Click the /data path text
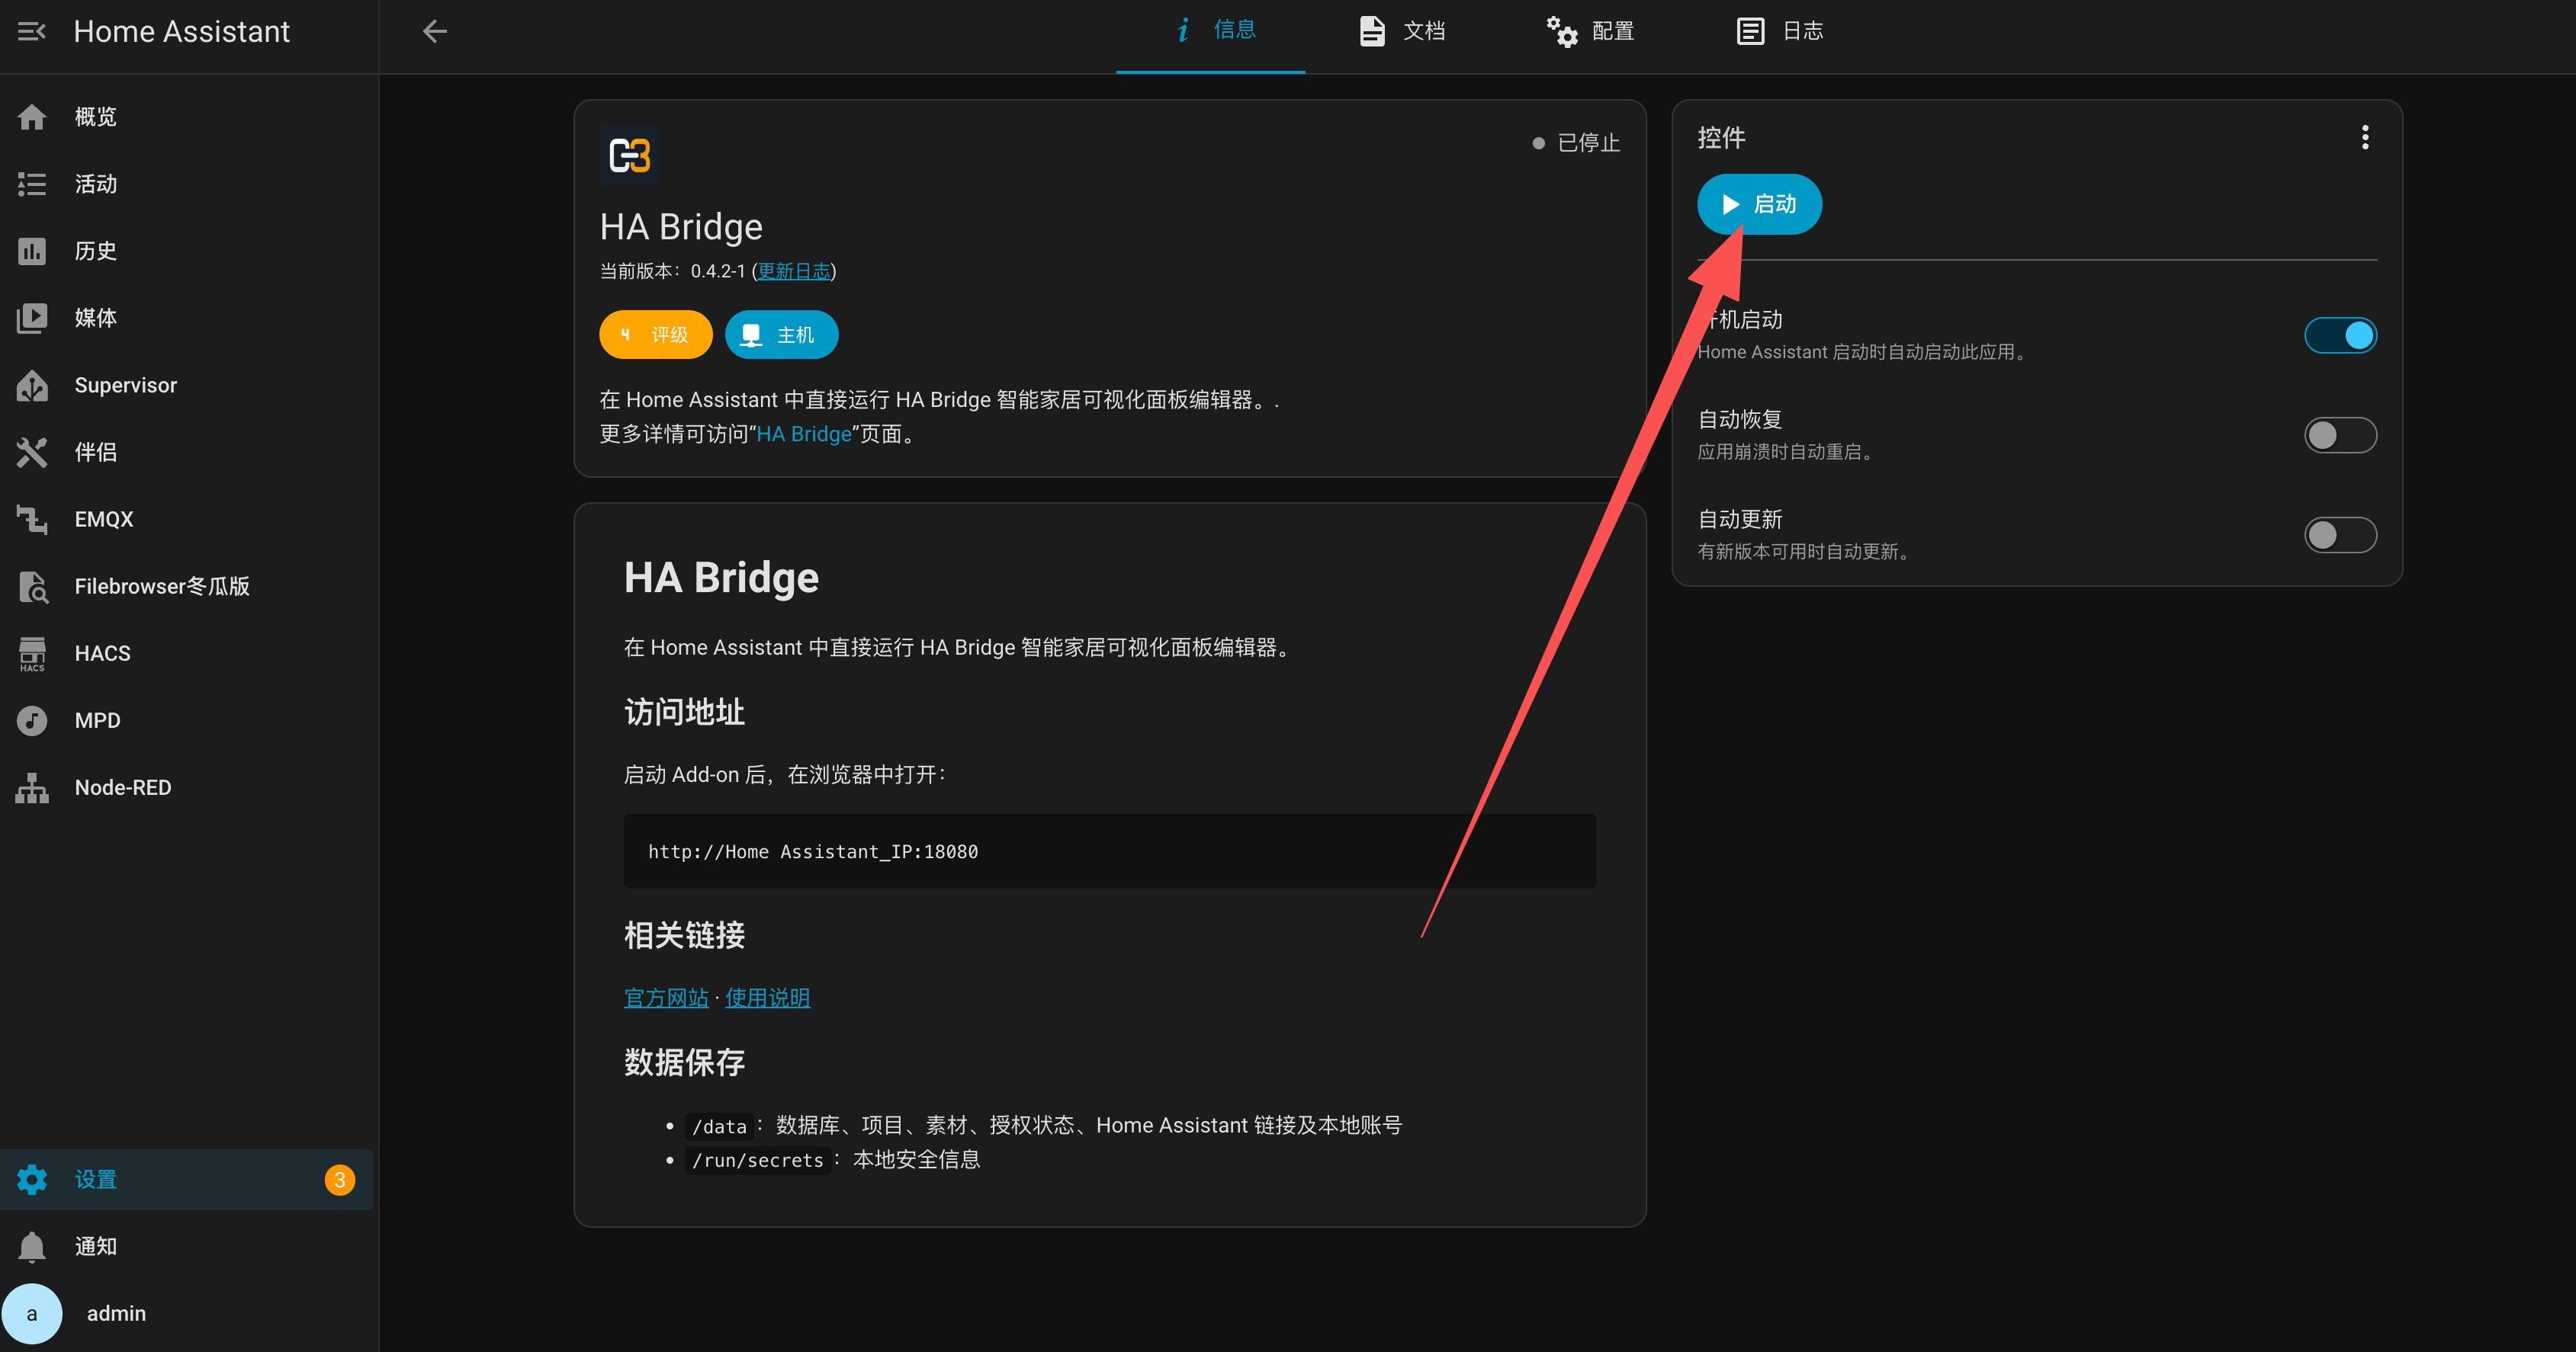 click(x=719, y=1126)
